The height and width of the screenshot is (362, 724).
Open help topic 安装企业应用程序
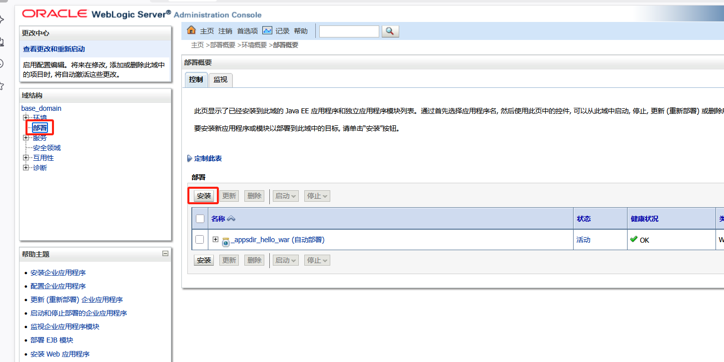pyautogui.click(x=58, y=273)
